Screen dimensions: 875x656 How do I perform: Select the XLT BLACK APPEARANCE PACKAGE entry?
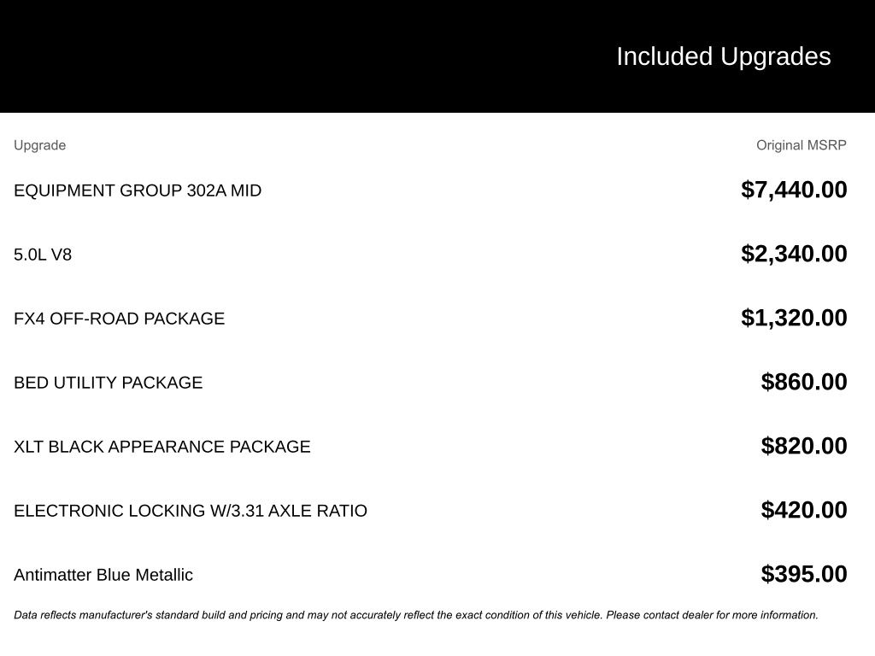(162, 447)
